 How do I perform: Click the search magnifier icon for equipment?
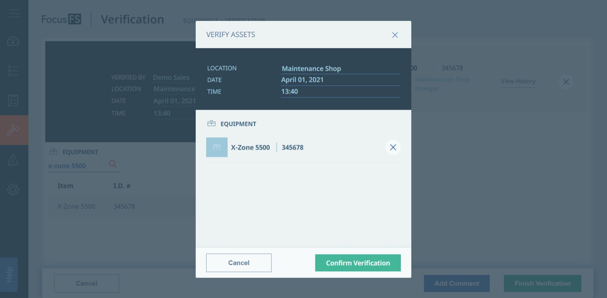tap(113, 164)
